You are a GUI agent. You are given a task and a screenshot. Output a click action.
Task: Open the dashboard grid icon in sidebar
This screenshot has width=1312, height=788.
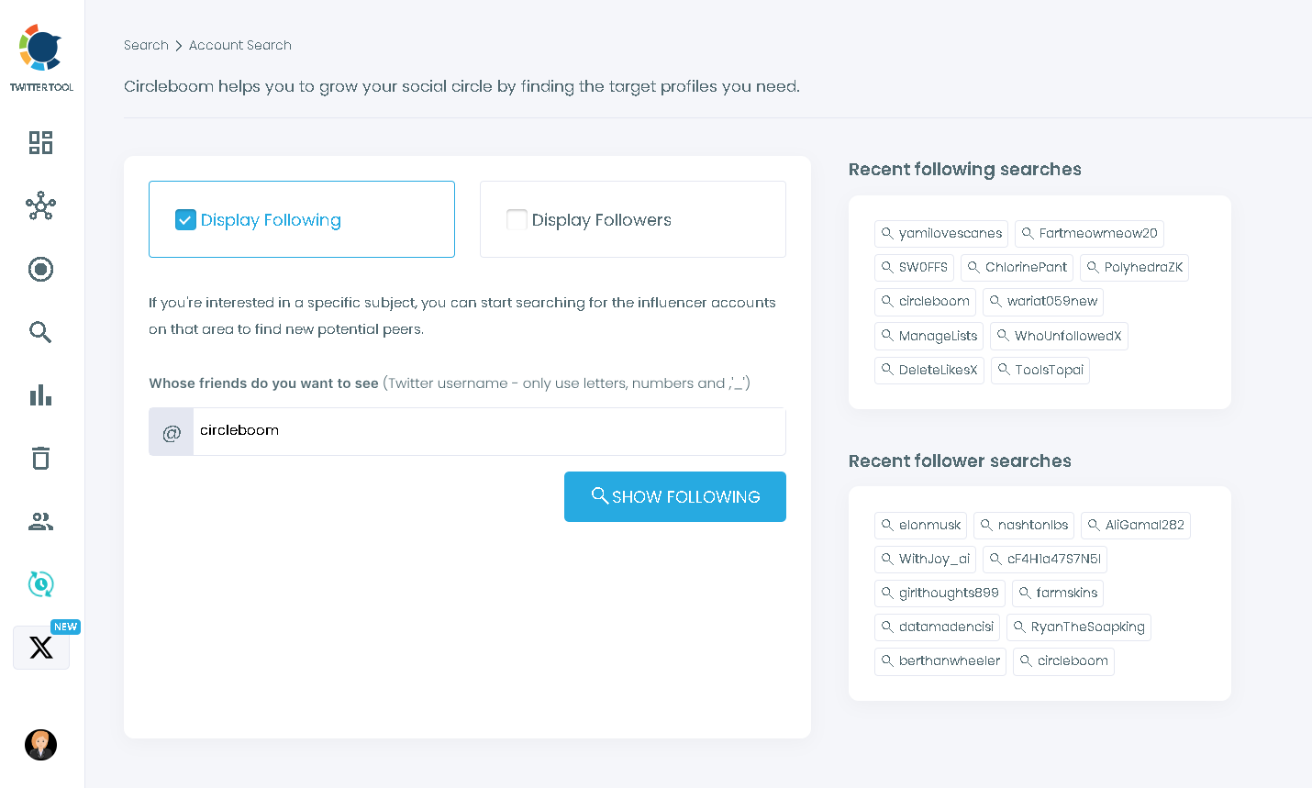40,142
